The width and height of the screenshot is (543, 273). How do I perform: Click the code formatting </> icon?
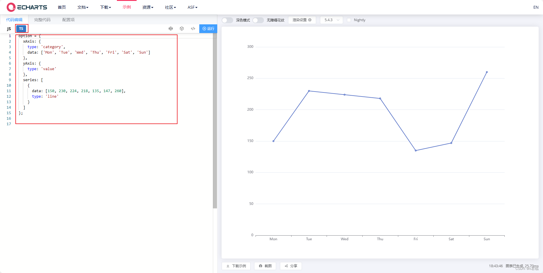193,28
